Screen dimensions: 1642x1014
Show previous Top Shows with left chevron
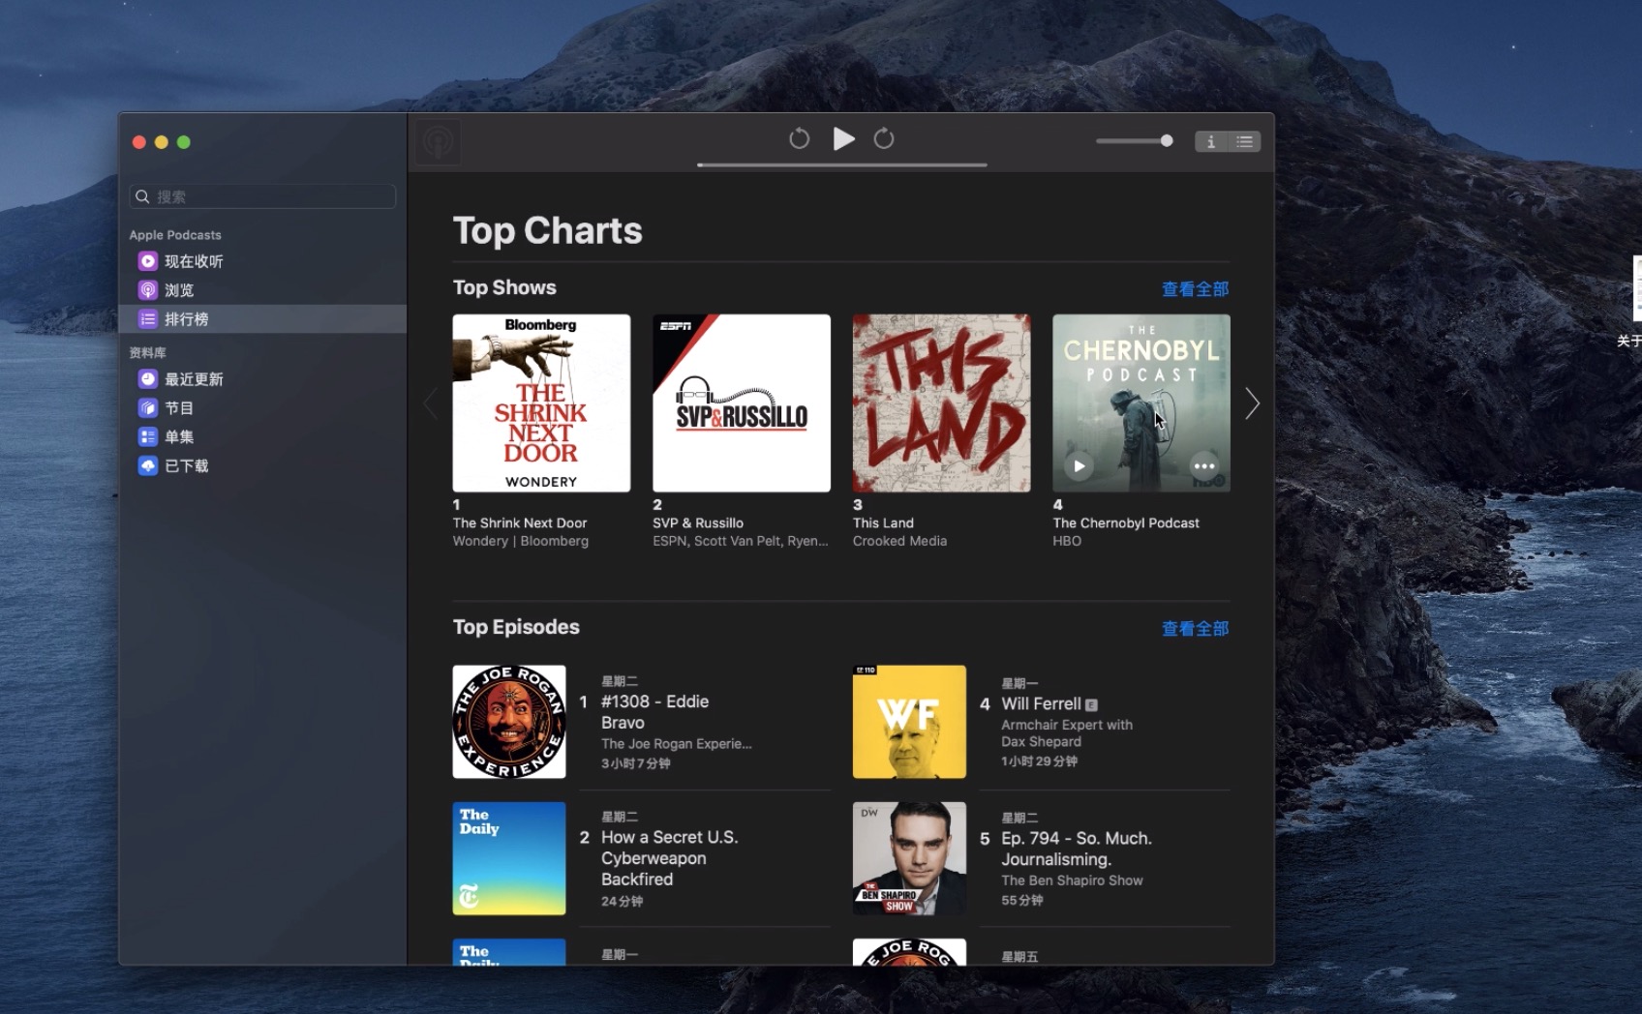point(431,403)
